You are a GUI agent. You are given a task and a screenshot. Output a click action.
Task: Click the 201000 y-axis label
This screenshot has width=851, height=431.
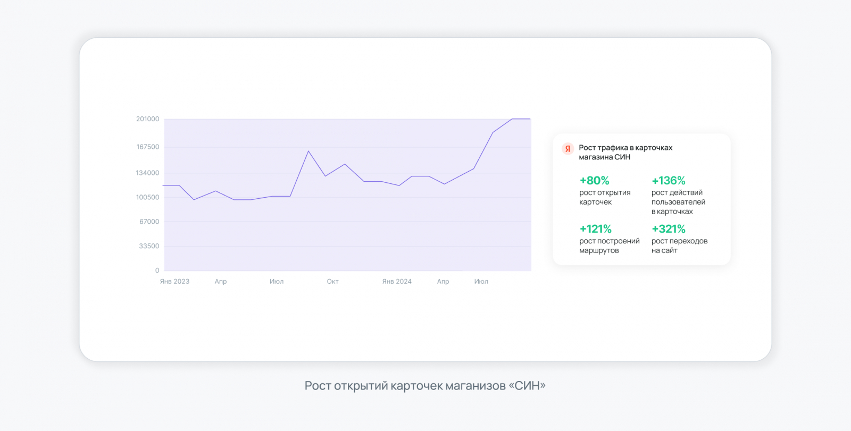147,119
